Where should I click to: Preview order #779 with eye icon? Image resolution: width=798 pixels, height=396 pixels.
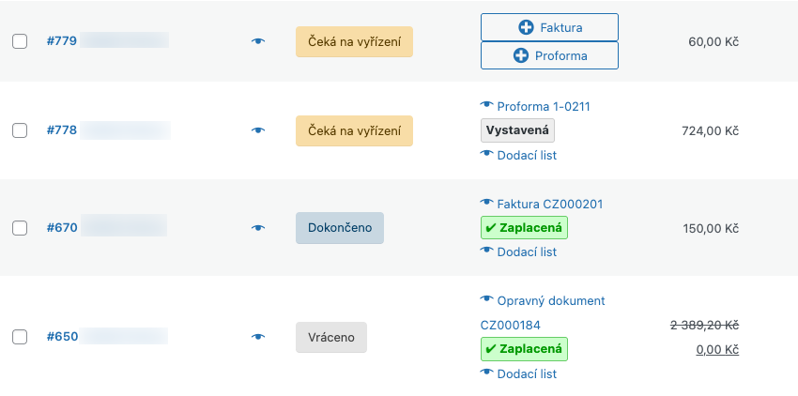tap(258, 41)
